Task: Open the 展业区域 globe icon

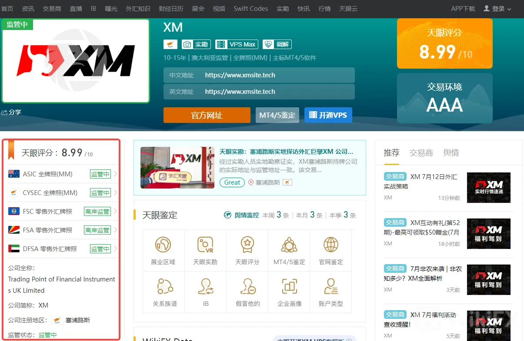Action: 163,245
